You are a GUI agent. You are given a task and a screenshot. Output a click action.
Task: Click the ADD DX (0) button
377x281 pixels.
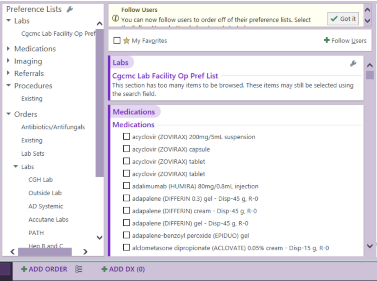123,269
